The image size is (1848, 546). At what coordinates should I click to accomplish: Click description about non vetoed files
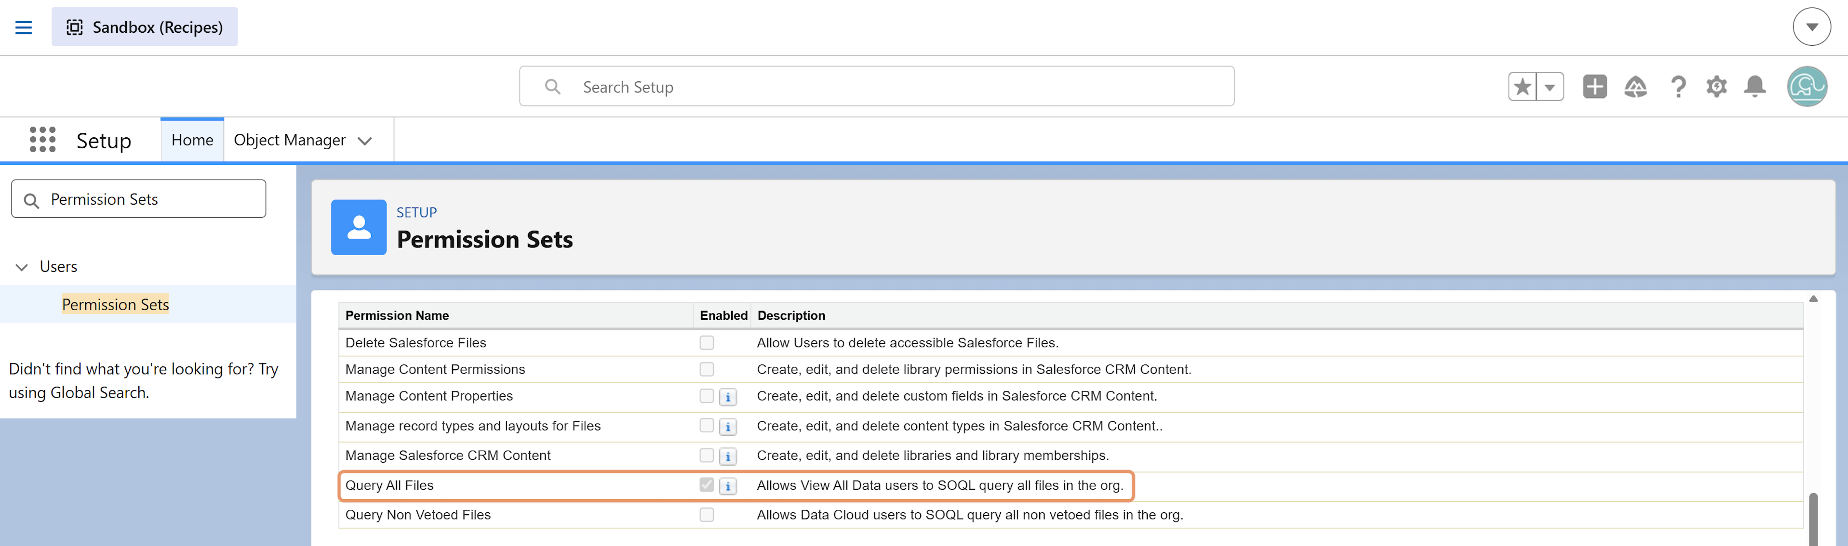[x=970, y=515]
